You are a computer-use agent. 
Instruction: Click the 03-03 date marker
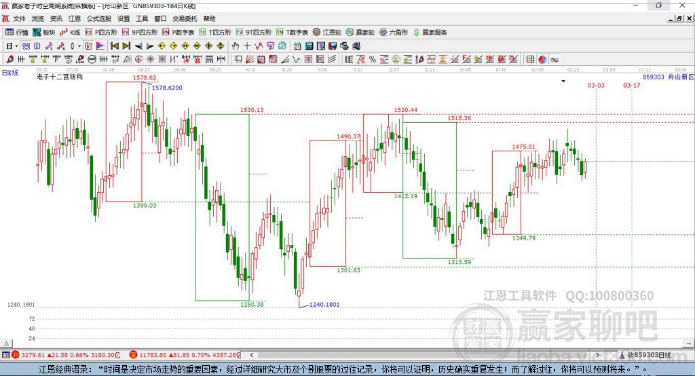tap(596, 85)
